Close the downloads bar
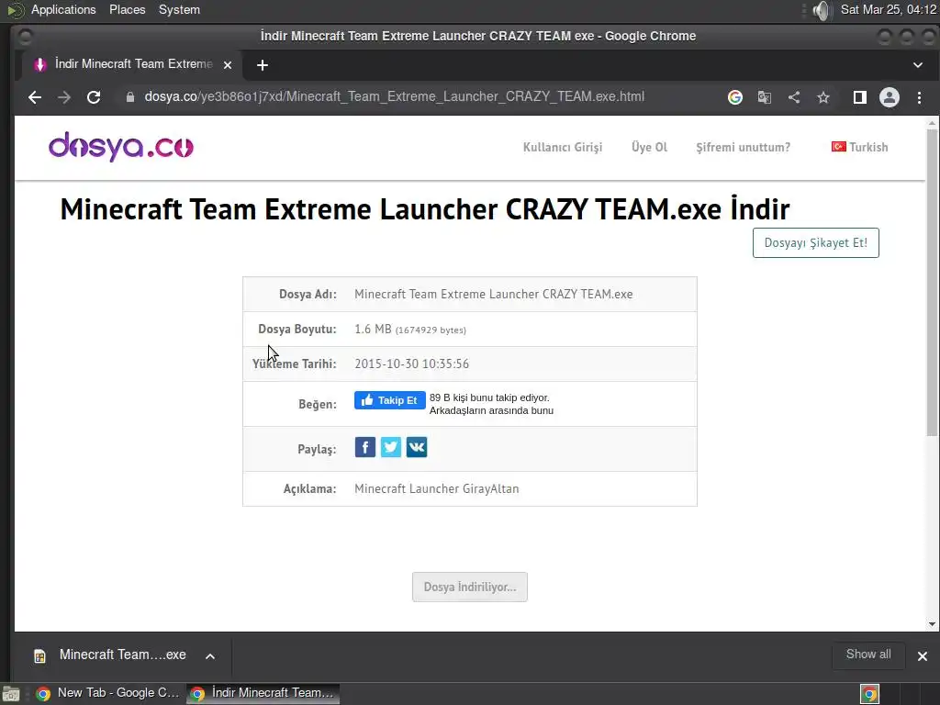Screen dimensions: 940x705 pyautogui.click(x=923, y=655)
